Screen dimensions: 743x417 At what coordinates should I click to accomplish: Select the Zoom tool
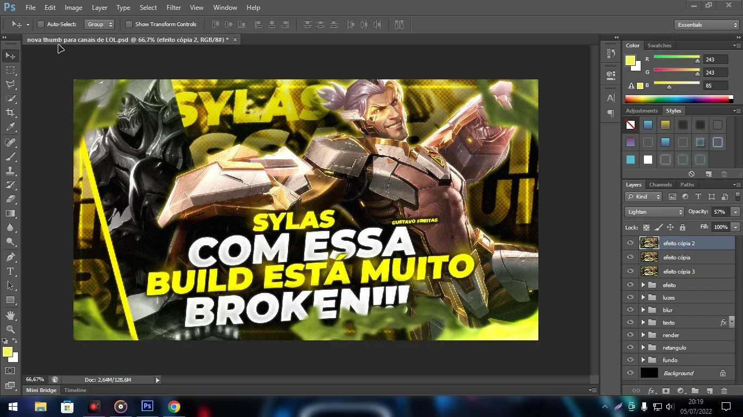(10, 329)
